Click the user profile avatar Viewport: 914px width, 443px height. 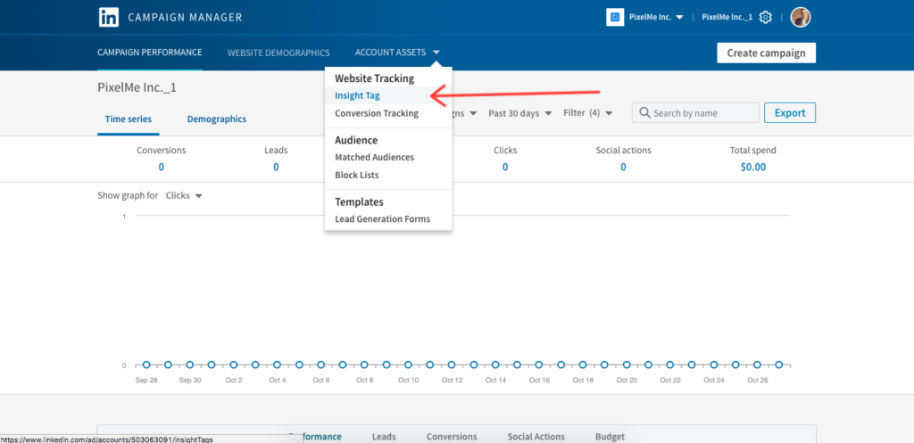(x=801, y=17)
